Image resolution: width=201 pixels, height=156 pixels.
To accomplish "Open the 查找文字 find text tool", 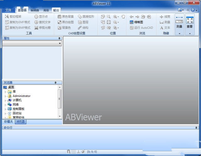I will click(x=42, y=22).
